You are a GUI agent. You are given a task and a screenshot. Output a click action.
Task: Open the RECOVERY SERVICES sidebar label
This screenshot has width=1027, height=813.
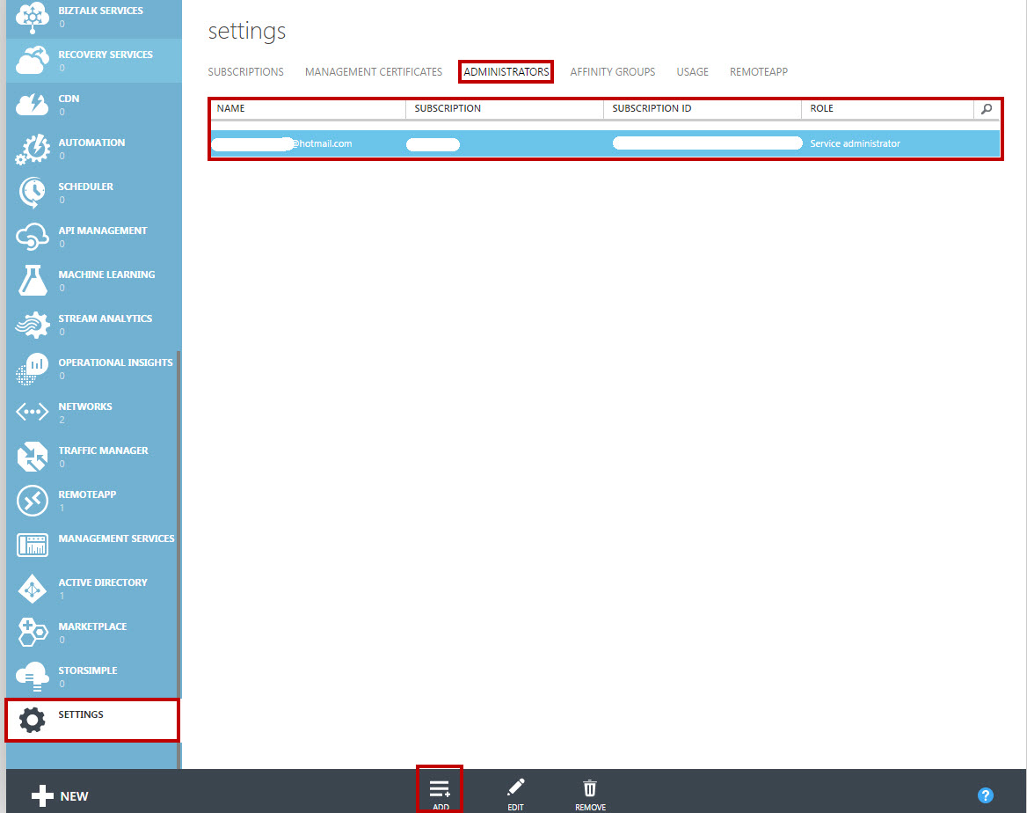(x=106, y=55)
